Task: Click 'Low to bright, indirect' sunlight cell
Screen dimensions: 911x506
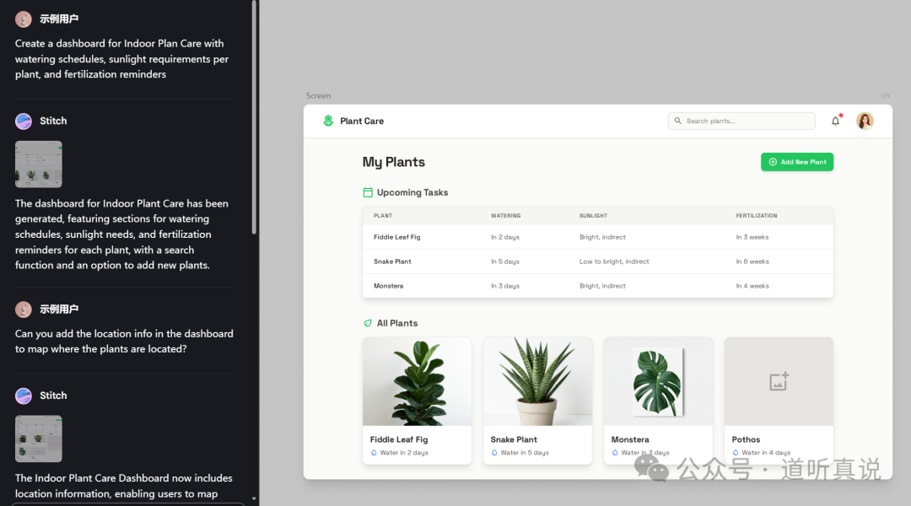Action: pos(614,261)
